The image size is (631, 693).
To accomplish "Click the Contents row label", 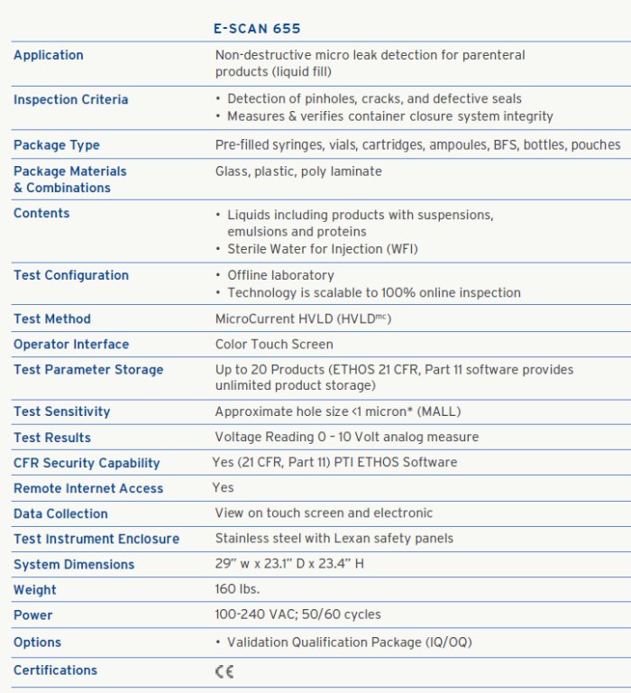I will (x=41, y=213).
